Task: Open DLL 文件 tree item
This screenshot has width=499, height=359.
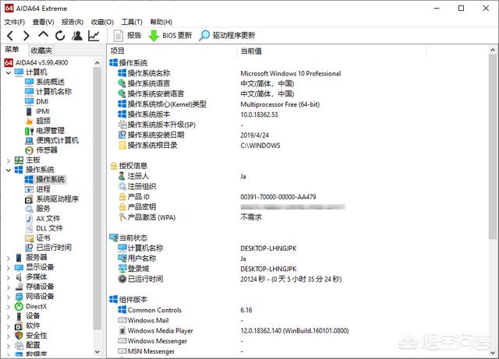Action: coord(44,228)
